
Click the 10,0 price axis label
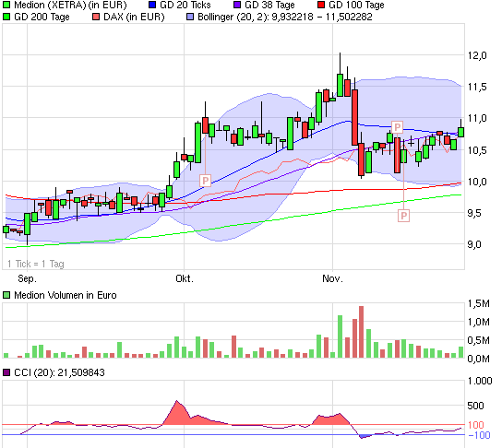pos(477,182)
